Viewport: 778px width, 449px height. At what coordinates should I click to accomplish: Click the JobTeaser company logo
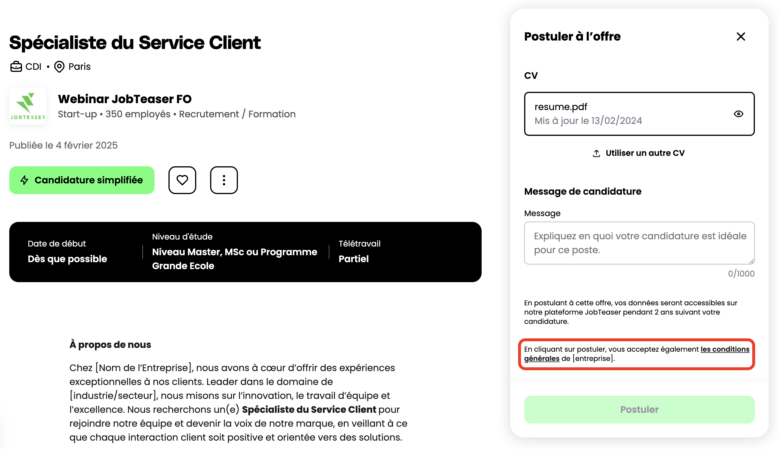28,106
